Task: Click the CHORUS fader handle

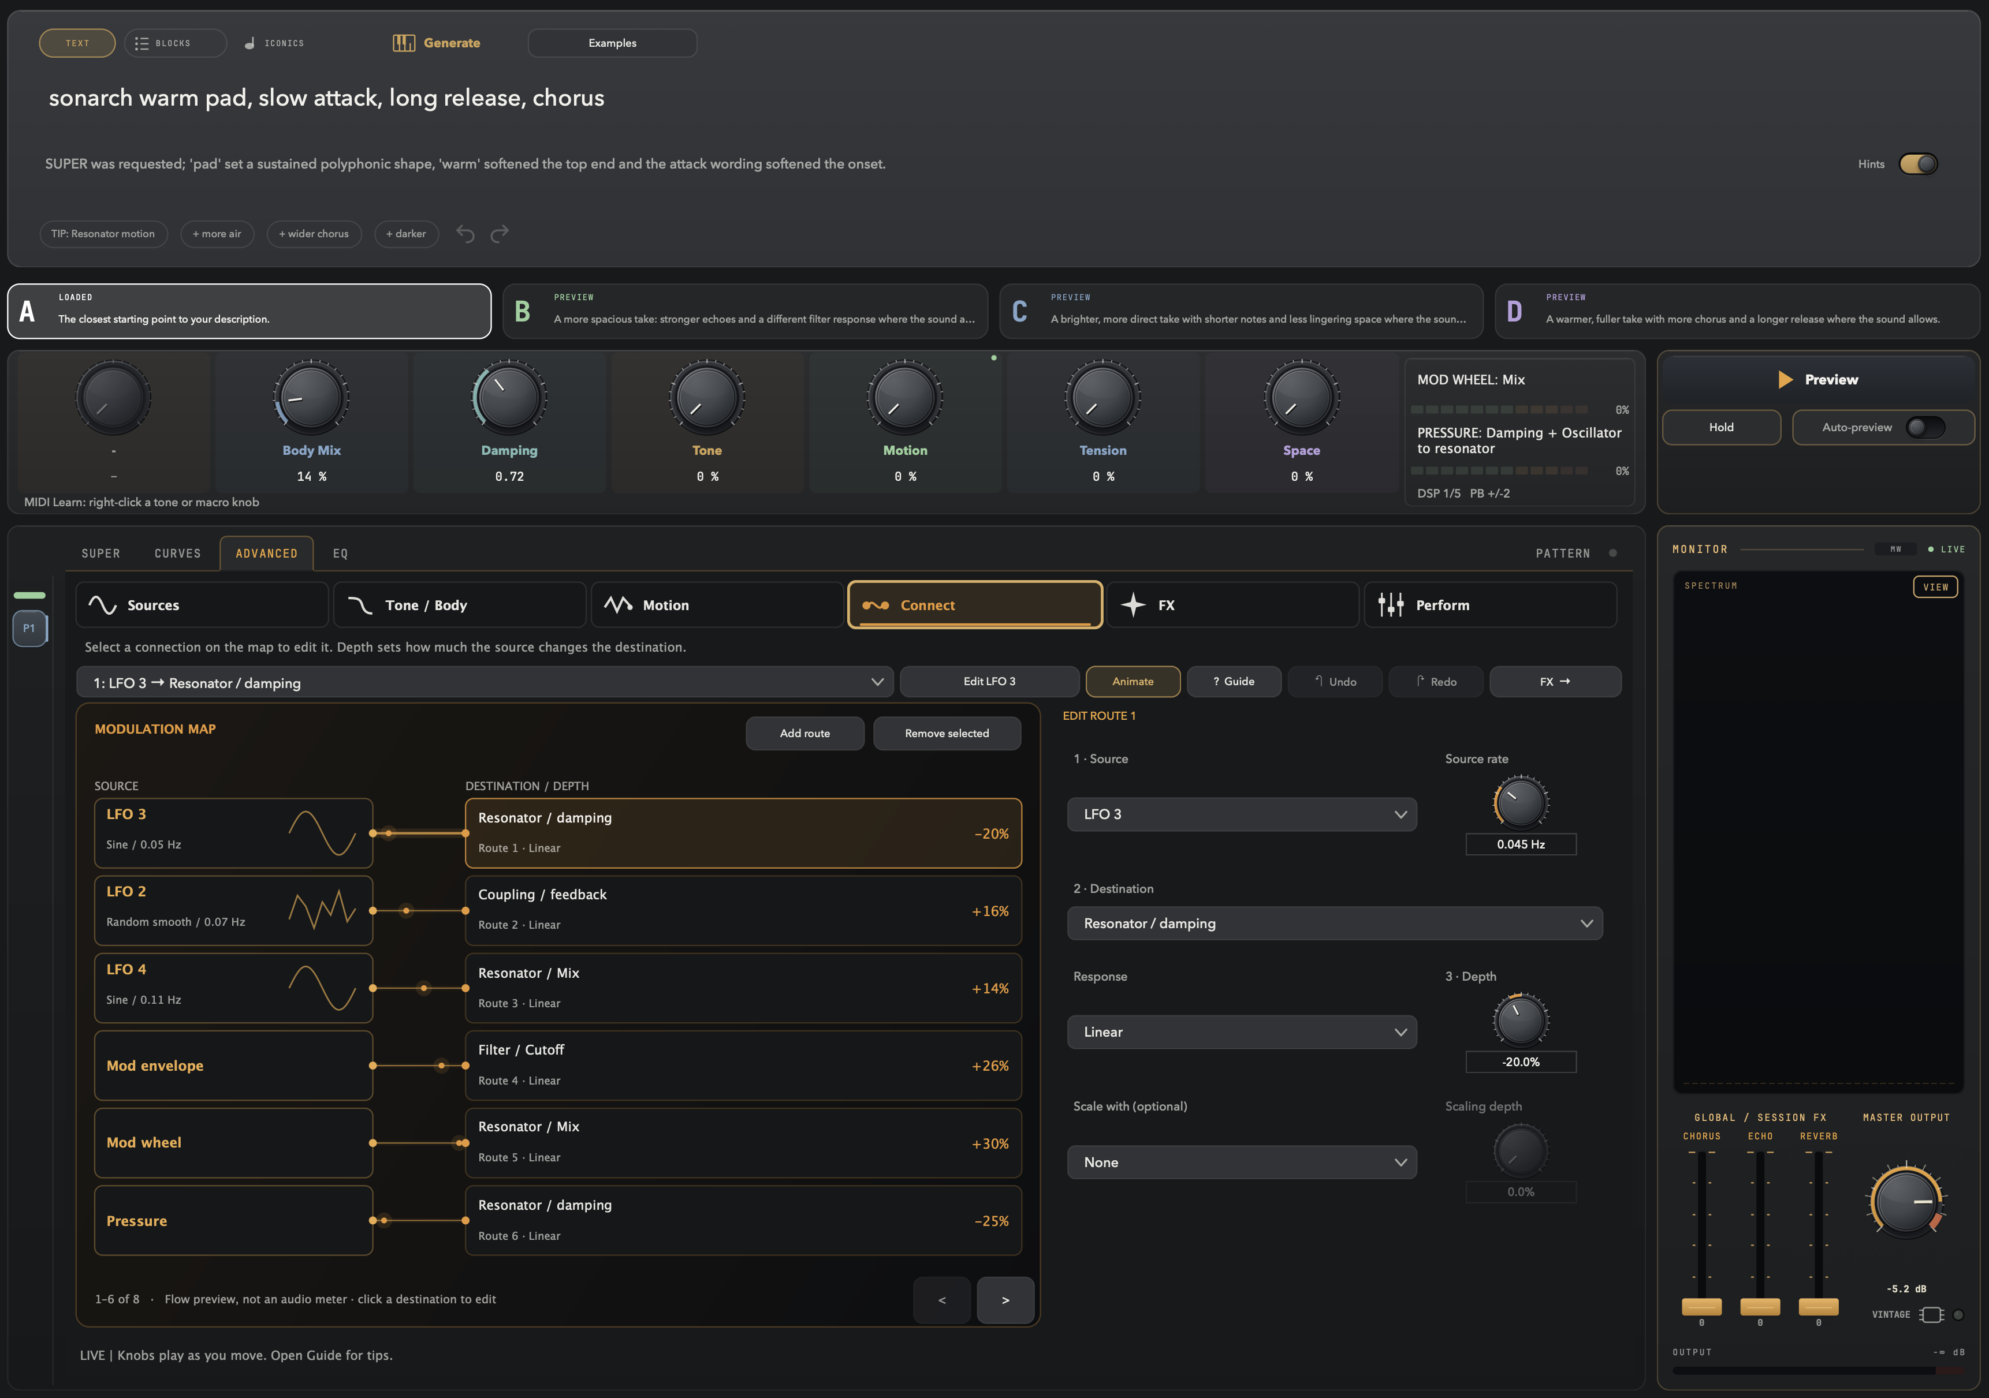Action: (x=1701, y=1306)
